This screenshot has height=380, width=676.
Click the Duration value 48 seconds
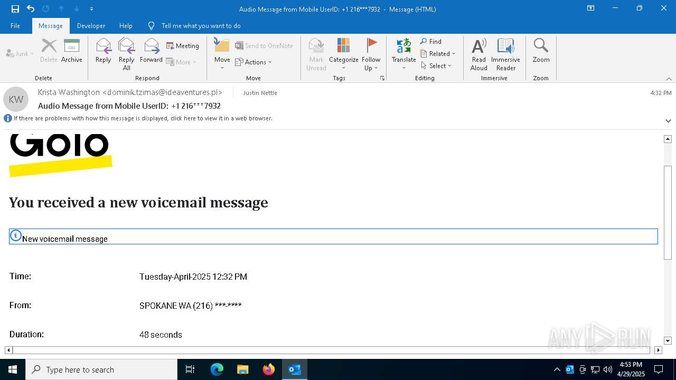pos(161,335)
